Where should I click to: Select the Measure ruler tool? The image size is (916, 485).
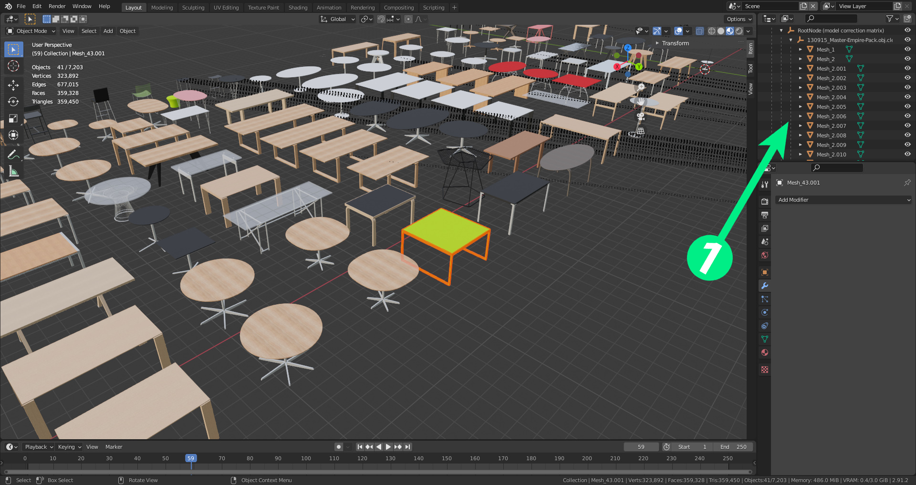pyautogui.click(x=13, y=171)
